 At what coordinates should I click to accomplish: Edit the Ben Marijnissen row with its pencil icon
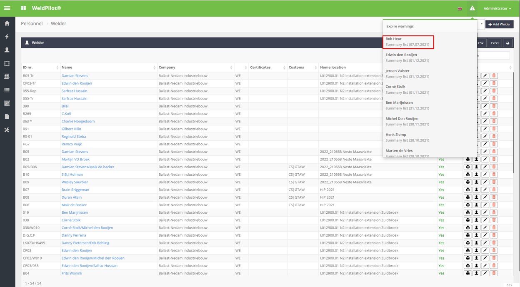[485, 212]
